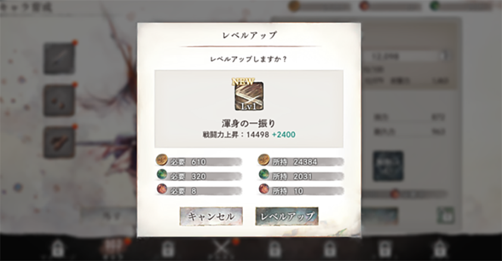Click the gold currency counter in top bar
502x261 pixels.
coord(320,6)
